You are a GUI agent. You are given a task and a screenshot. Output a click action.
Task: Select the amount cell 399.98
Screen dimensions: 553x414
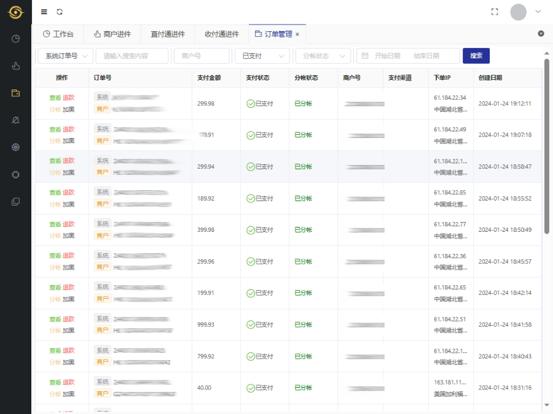[206, 229]
